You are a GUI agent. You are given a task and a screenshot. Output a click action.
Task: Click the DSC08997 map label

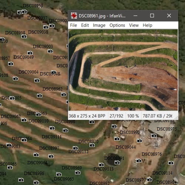49,148
